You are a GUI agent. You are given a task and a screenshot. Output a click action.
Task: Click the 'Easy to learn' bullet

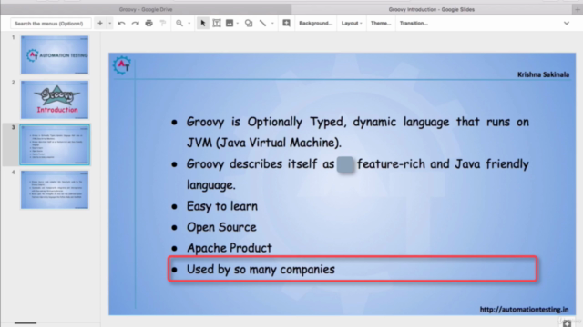[222, 206]
